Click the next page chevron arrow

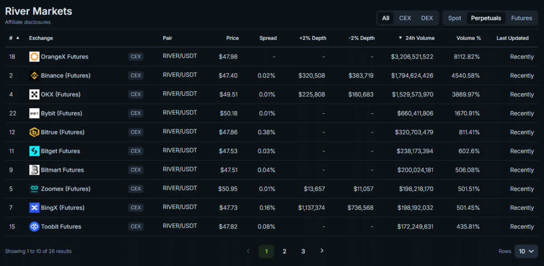(x=322, y=251)
